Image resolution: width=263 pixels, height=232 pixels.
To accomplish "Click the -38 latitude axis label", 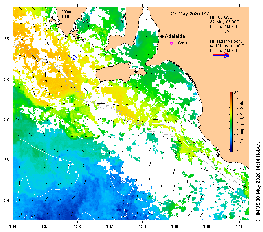I will (5, 160).
